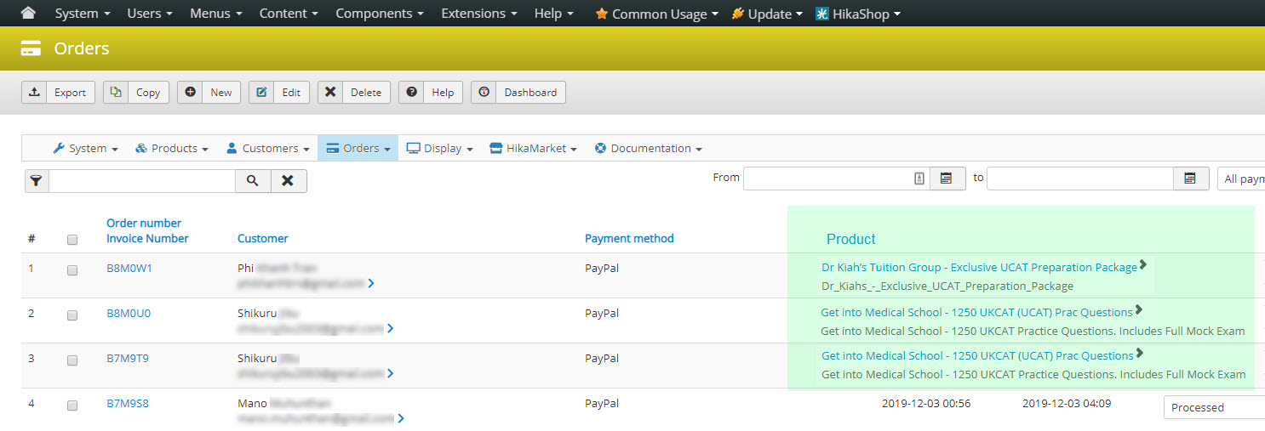Click the search magnifier button
Viewport: 1265px width, 431px height.
[x=252, y=180]
